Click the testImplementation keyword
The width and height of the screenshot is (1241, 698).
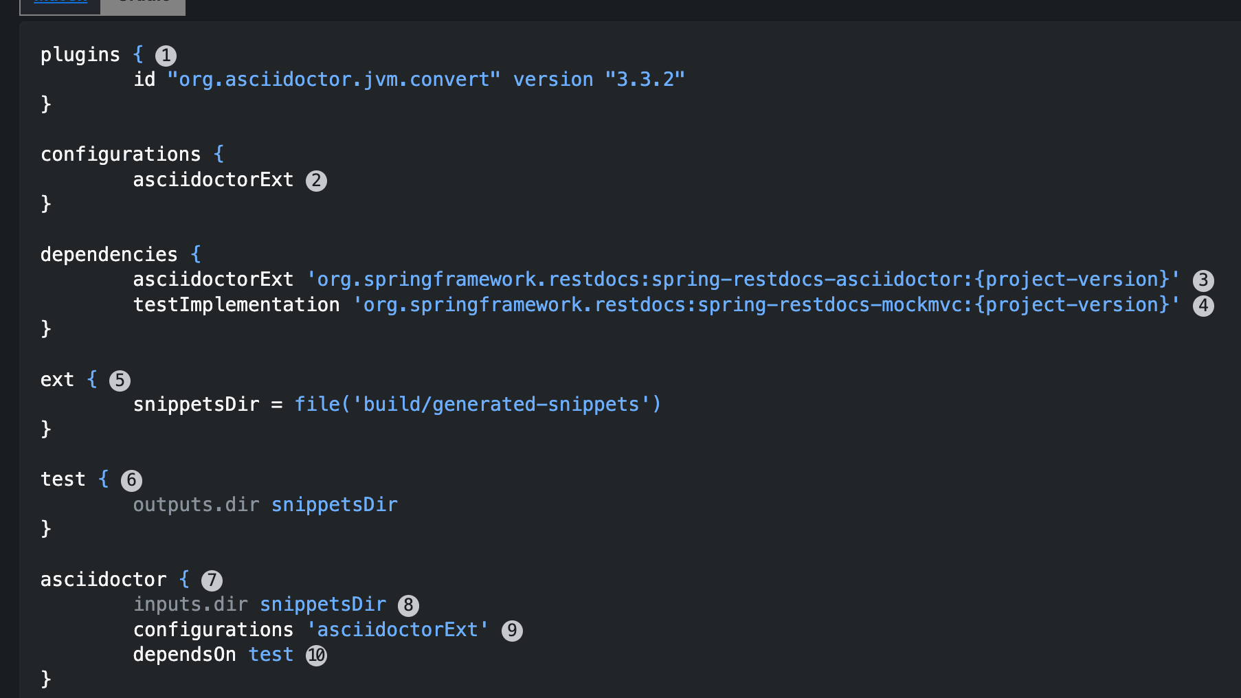(x=236, y=305)
